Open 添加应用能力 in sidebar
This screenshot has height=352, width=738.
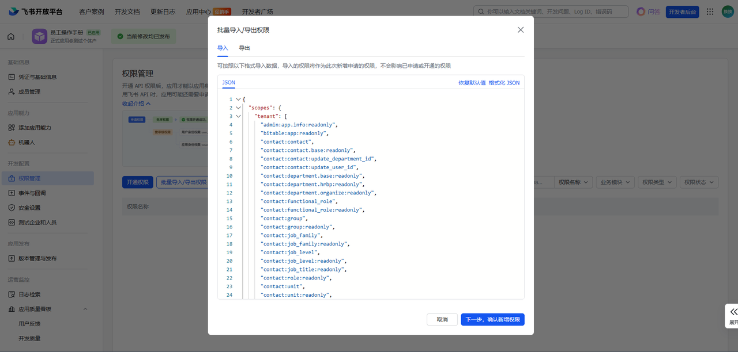[35, 128]
